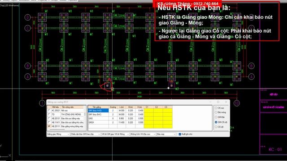Maximize the Móng cọc vuông dialog
This screenshot has height=161, width=287.
(x=218, y=102)
